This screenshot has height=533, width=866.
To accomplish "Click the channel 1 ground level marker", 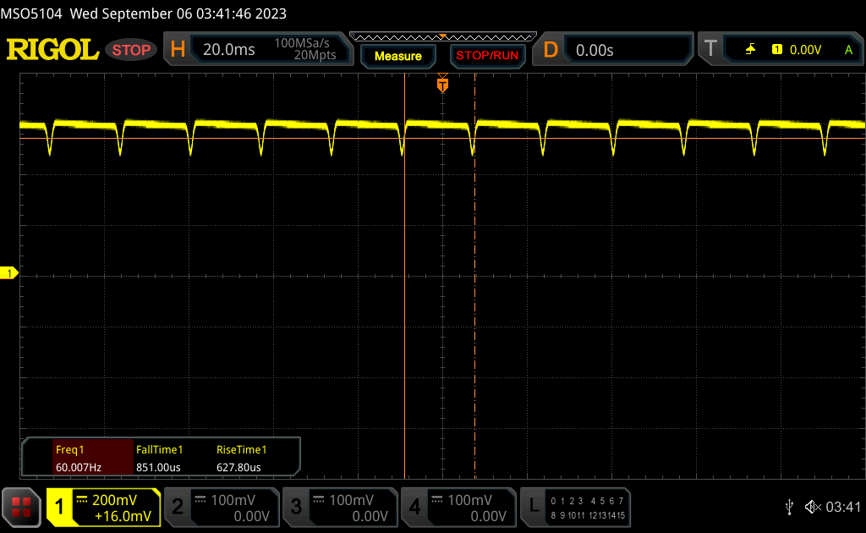I will (x=8, y=273).
